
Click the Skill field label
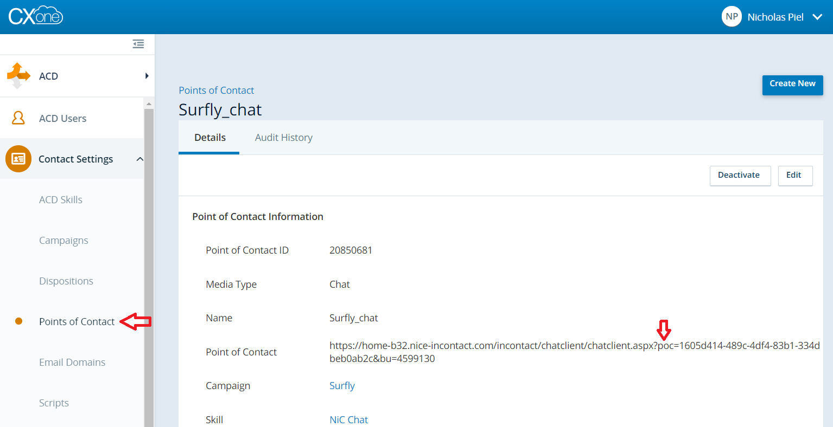tap(214, 420)
